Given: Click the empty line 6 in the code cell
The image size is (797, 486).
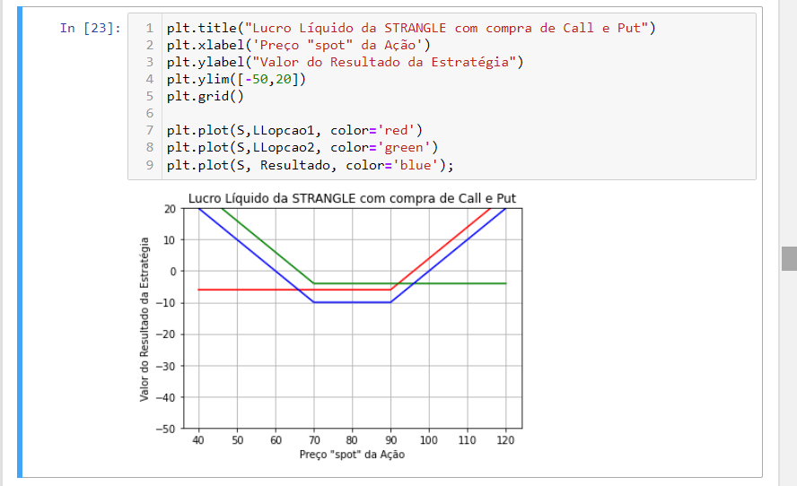Looking at the screenshot, I should click(x=359, y=113).
